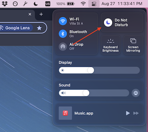The width and height of the screenshot is (148, 132).
Task: Toggle Do Not Disturb moon button
Action: [108, 23]
